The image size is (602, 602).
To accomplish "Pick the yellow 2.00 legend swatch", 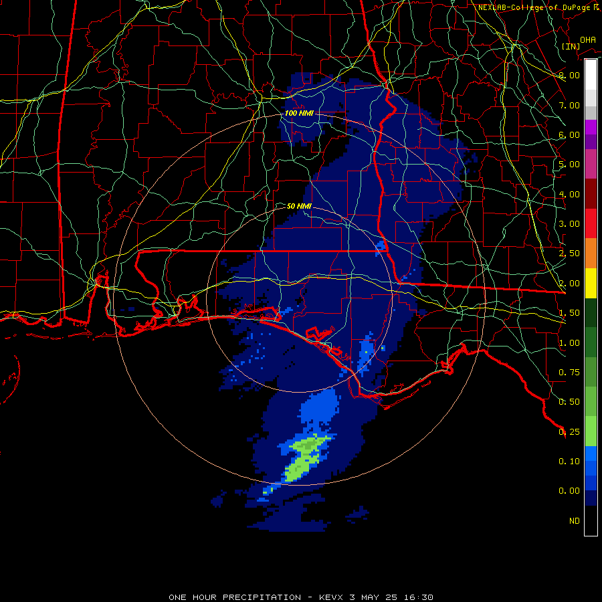I will (x=591, y=284).
